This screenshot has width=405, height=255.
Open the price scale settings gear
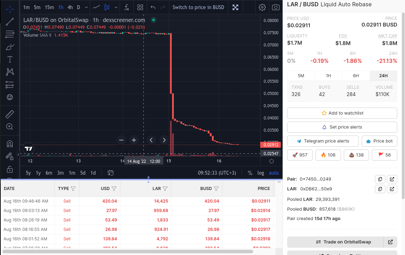click(x=271, y=161)
